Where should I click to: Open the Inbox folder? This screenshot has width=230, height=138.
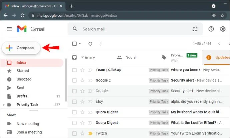pos(32,63)
